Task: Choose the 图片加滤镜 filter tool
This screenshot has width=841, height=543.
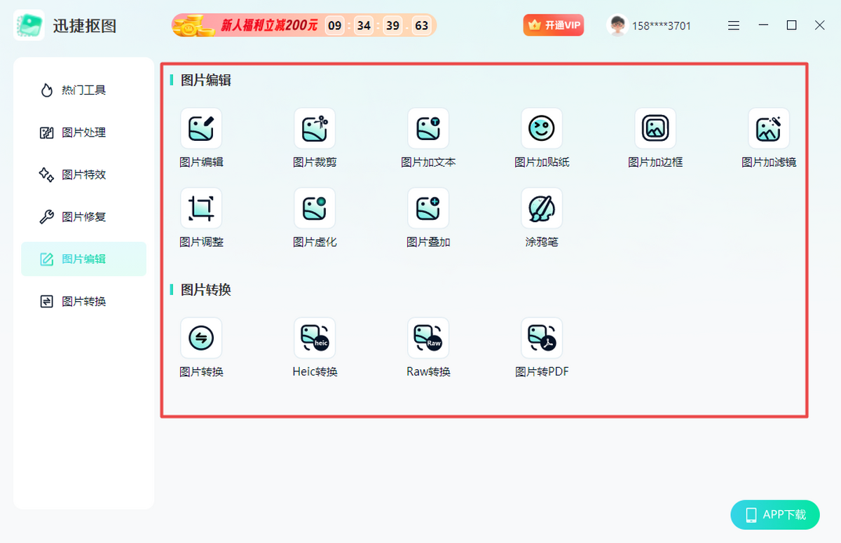Action: 769,128
